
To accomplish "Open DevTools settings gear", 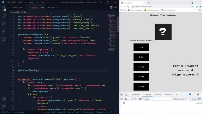I will [198, 94].
